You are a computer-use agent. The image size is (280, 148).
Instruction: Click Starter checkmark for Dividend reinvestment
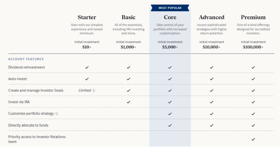pyautogui.click(x=87, y=67)
